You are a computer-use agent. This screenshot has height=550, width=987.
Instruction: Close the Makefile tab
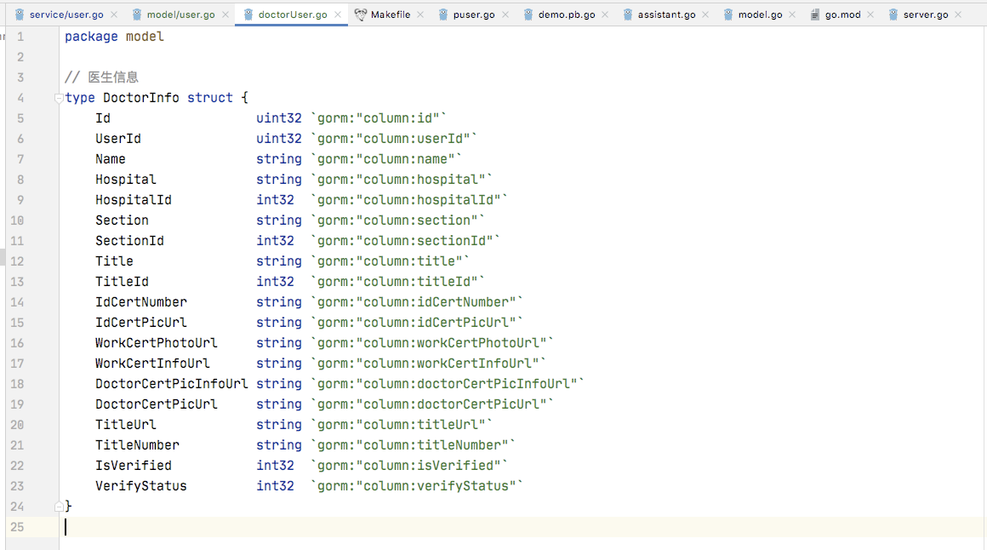pos(420,14)
